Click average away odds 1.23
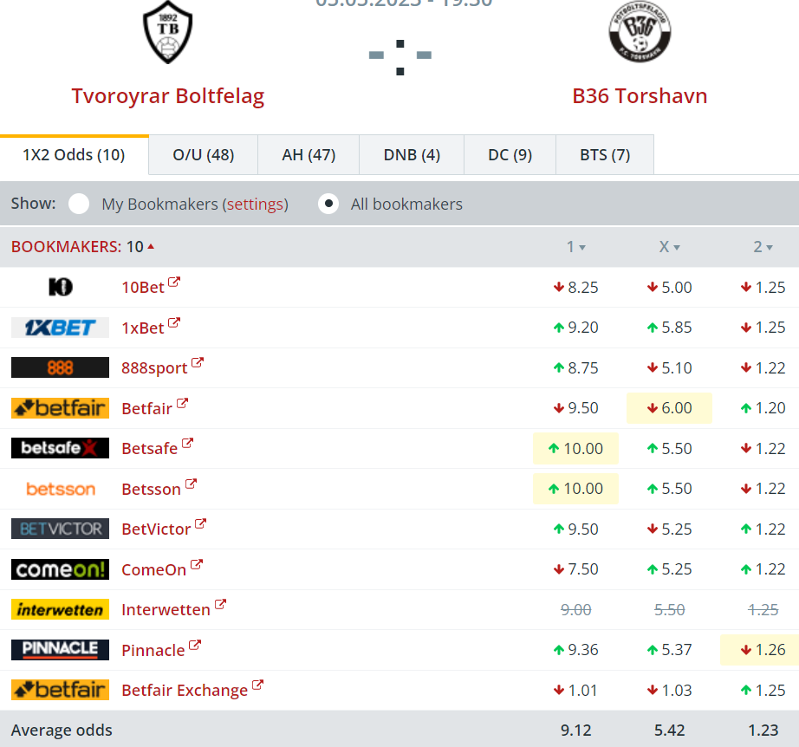The height and width of the screenshot is (747, 799). (x=763, y=731)
